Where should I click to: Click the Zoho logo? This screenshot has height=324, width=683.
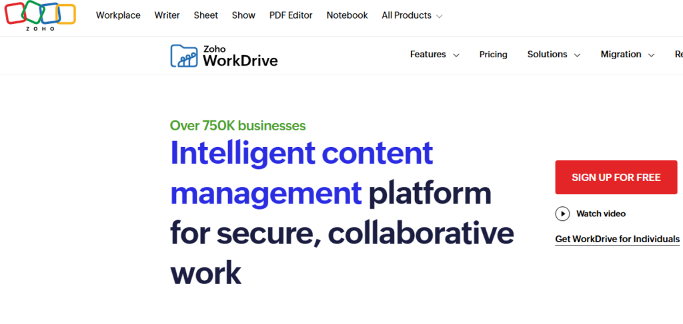coord(40,16)
